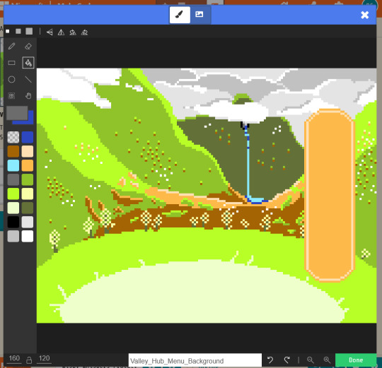
Task: Select the Fill bucket tool
Action: [28, 63]
